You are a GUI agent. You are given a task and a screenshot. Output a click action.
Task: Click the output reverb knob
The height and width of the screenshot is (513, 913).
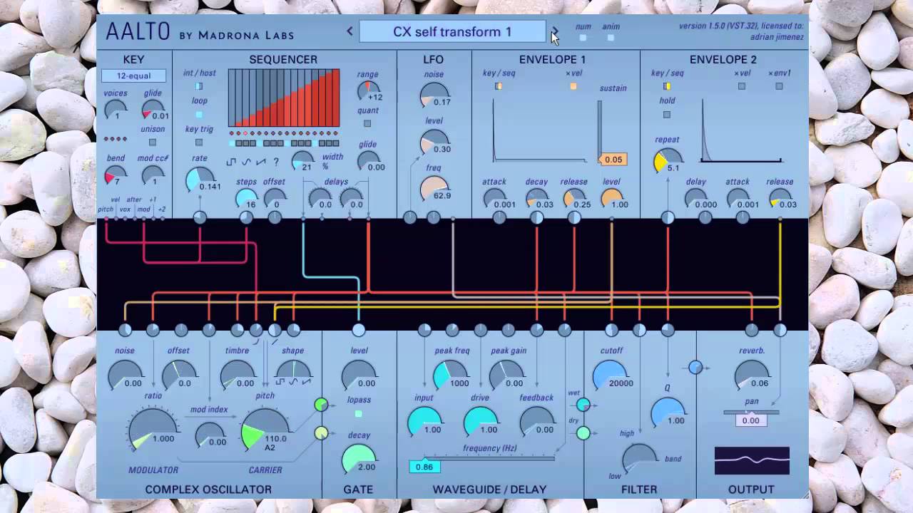click(752, 375)
